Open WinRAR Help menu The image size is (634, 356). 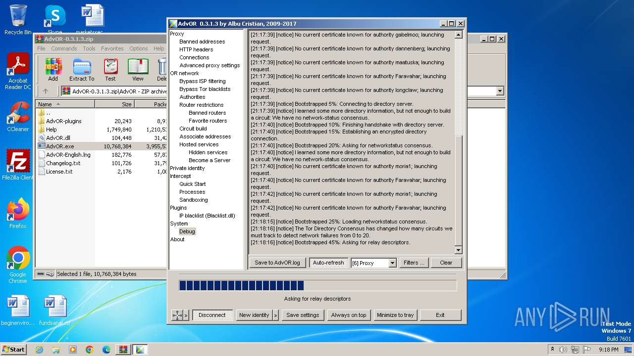[x=158, y=48]
